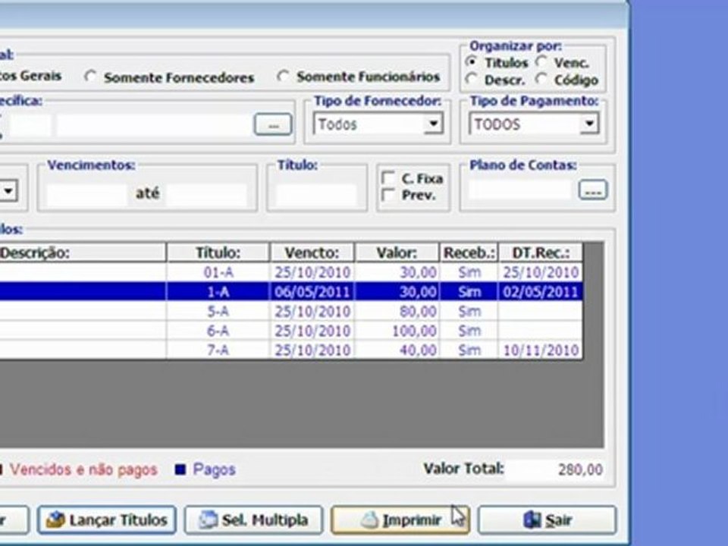Image resolution: width=728 pixels, height=546 pixels.
Task: Click the 100,00 value cell
Action: point(397,331)
